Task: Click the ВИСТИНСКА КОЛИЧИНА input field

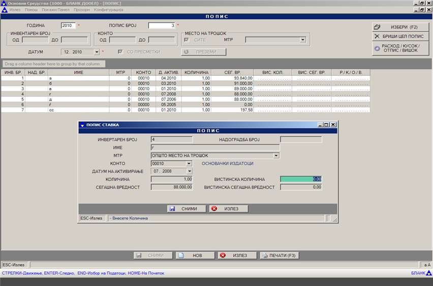Action: pyautogui.click(x=300, y=179)
